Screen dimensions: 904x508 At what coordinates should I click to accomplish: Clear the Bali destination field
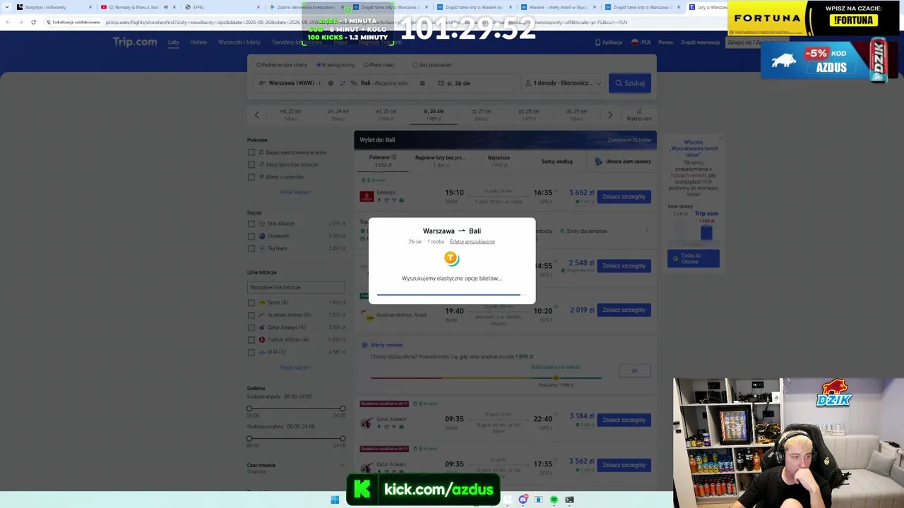(422, 83)
